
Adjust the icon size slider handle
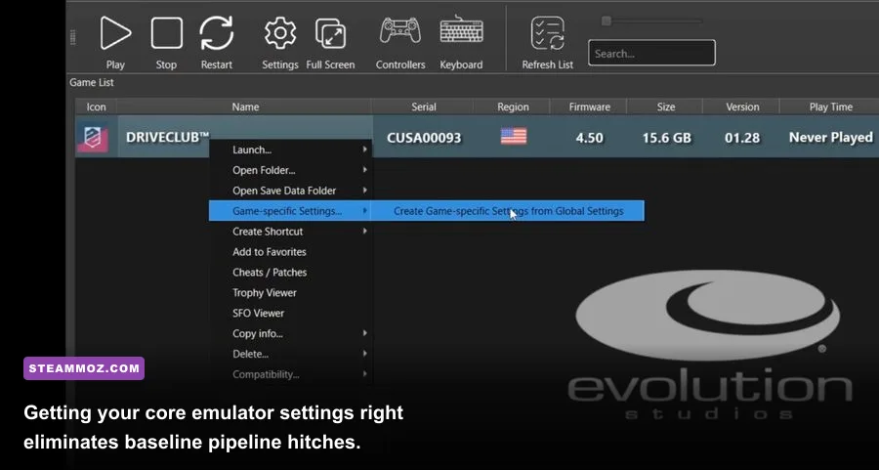tap(606, 21)
